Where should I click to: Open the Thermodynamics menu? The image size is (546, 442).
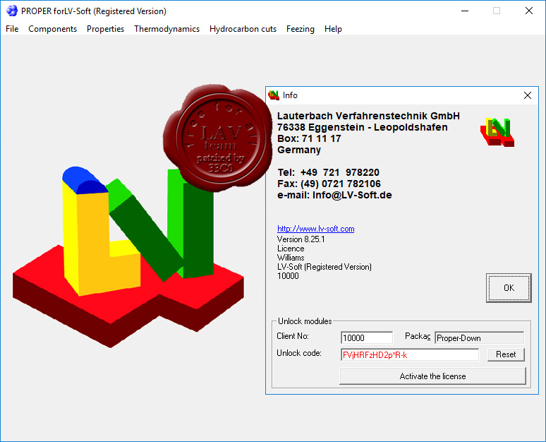(166, 29)
